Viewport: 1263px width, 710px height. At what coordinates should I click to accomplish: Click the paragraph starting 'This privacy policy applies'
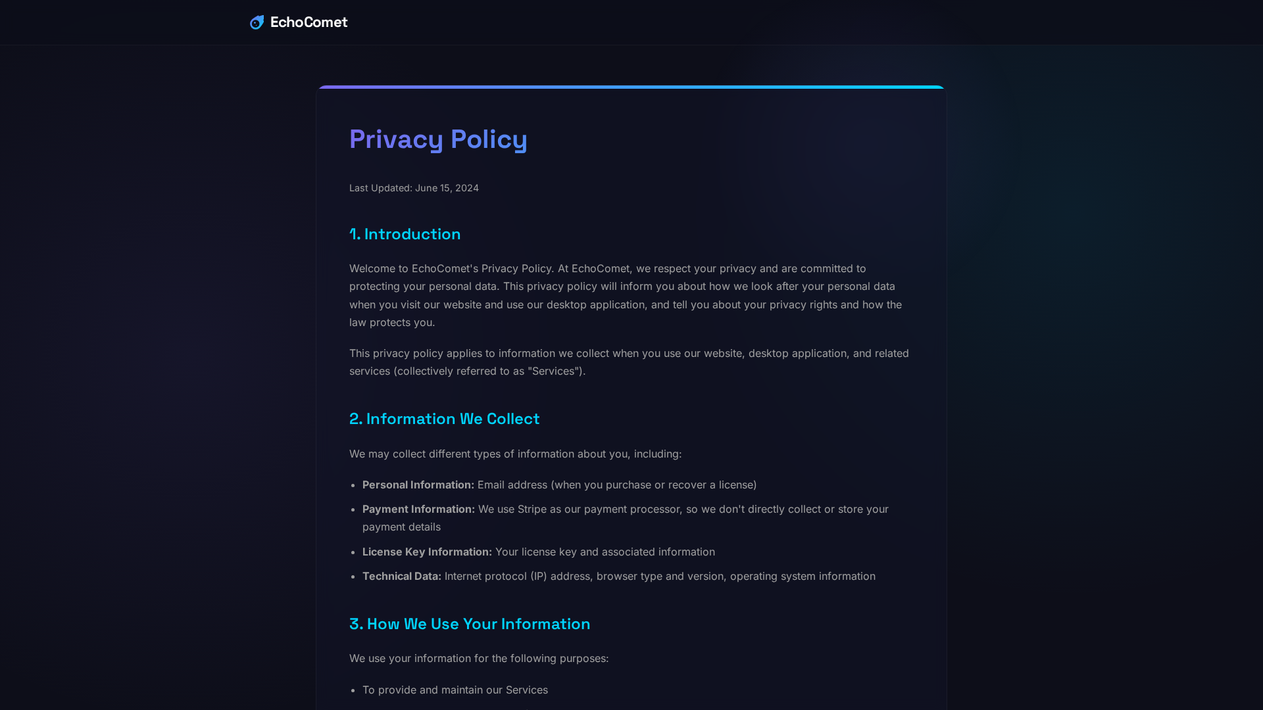tap(628, 362)
